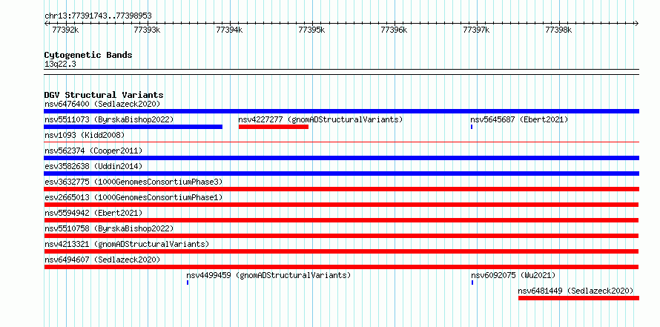This screenshot has width=660, height=327.
Task: Click the small blue nsv5645687 marker
Action: pyautogui.click(x=472, y=127)
